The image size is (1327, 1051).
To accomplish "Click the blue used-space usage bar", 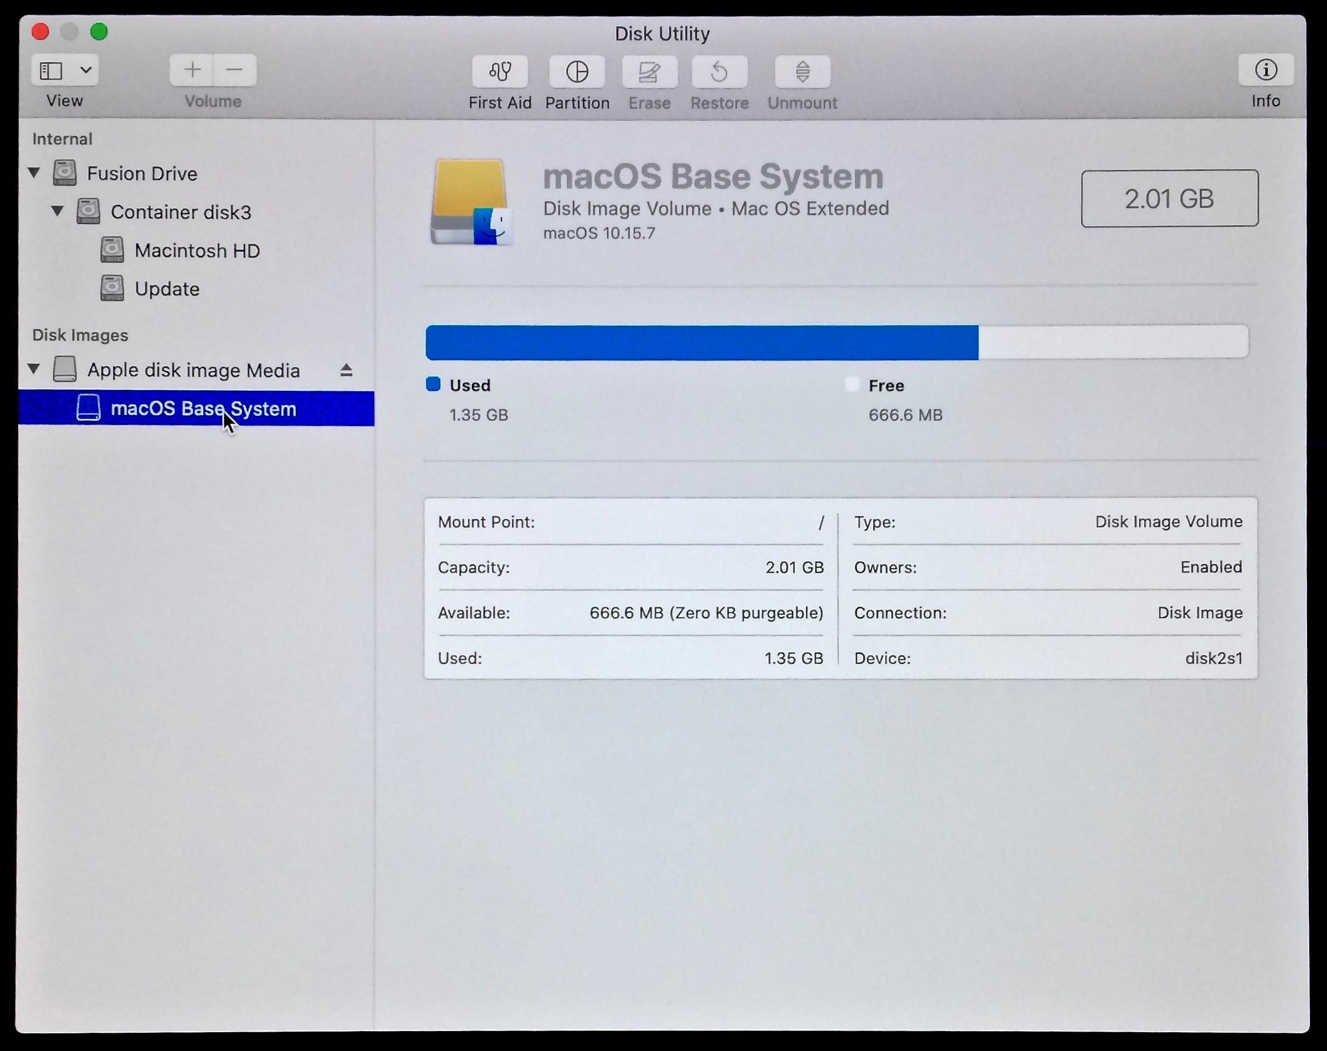I will pyautogui.click(x=701, y=342).
